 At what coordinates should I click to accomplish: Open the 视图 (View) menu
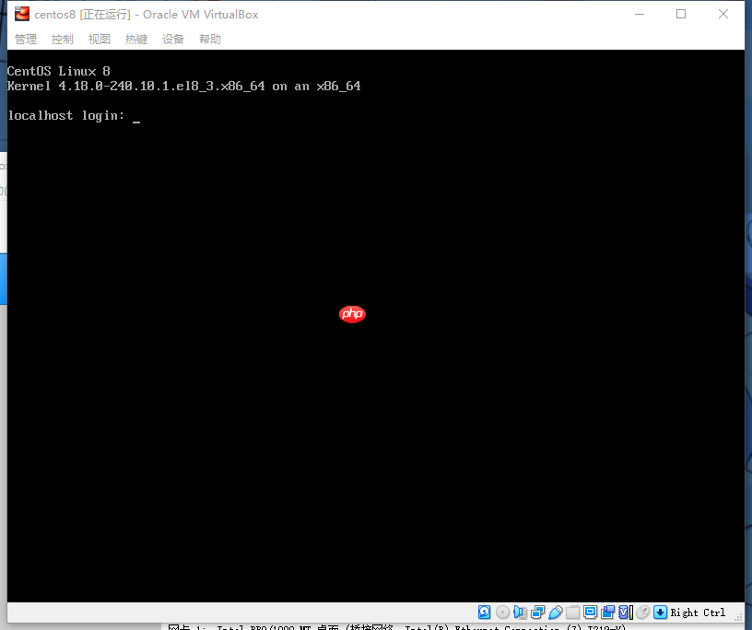pyautogui.click(x=99, y=39)
